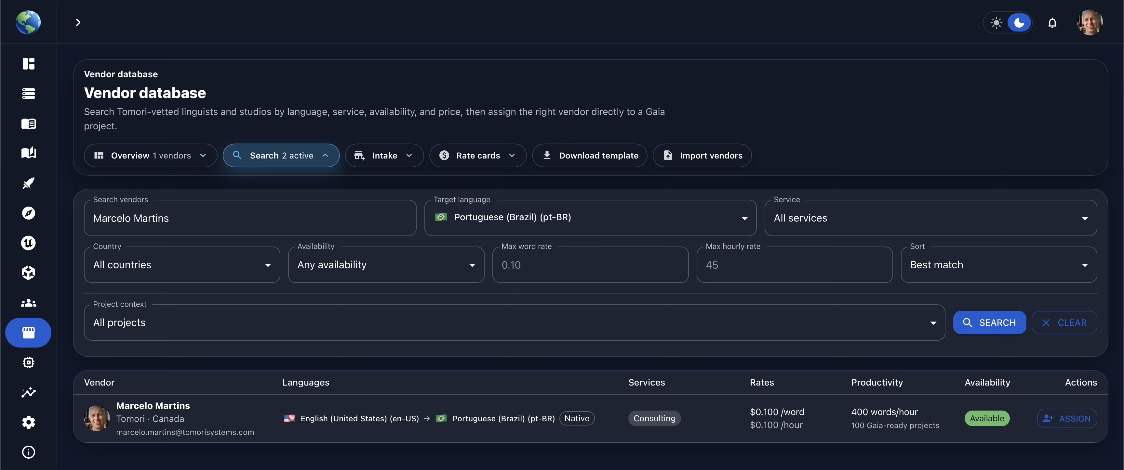
Task: Click the 400 words/hour productivity value
Action: point(884,412)
